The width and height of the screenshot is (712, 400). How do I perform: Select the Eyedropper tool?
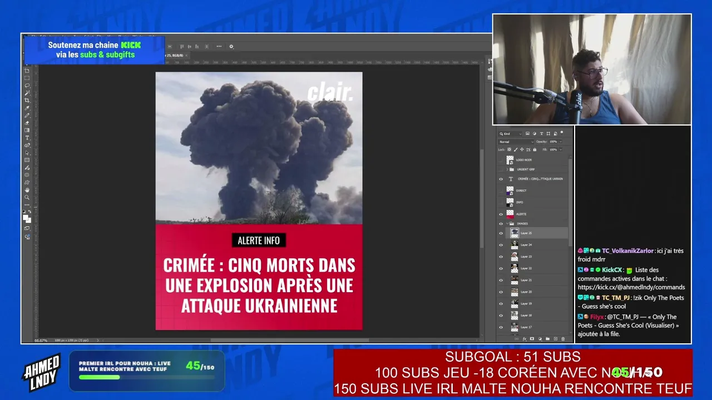[27, 108]
